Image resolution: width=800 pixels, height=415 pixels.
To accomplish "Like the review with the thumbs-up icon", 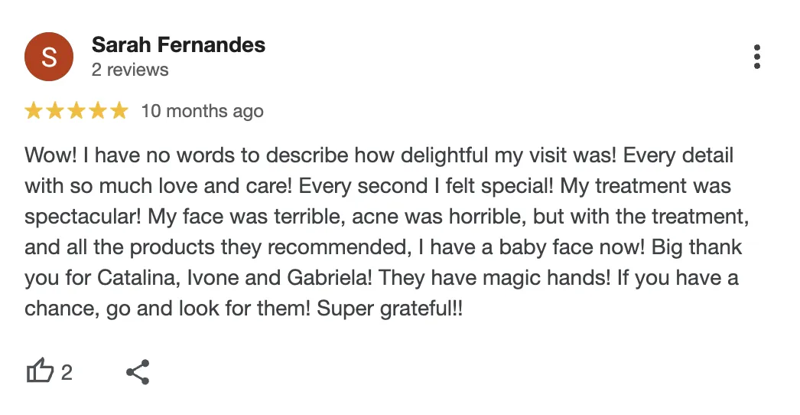I will [x=40, y=371].
